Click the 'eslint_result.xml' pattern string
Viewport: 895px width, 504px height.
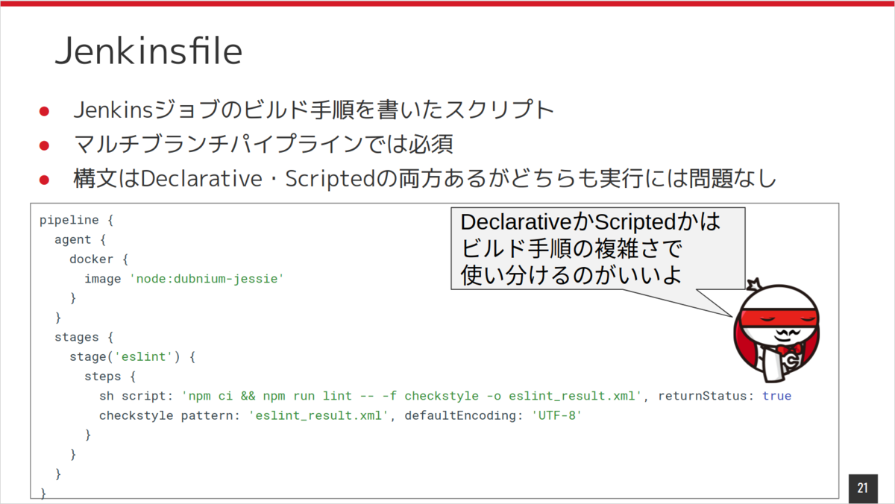tap(319, 415)
